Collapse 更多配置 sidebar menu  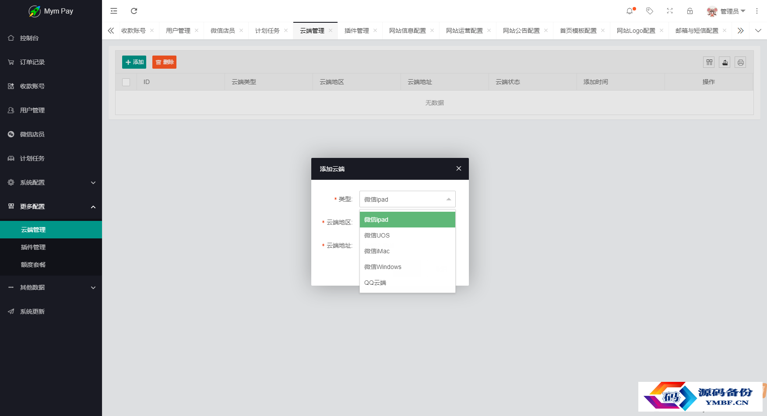pyautogui.click(x=51, y=206)
